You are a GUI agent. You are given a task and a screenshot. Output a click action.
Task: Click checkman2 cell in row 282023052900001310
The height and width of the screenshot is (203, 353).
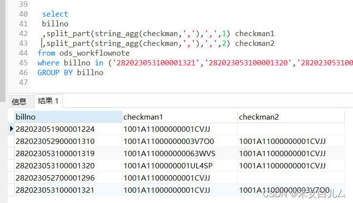pos(291,141)
